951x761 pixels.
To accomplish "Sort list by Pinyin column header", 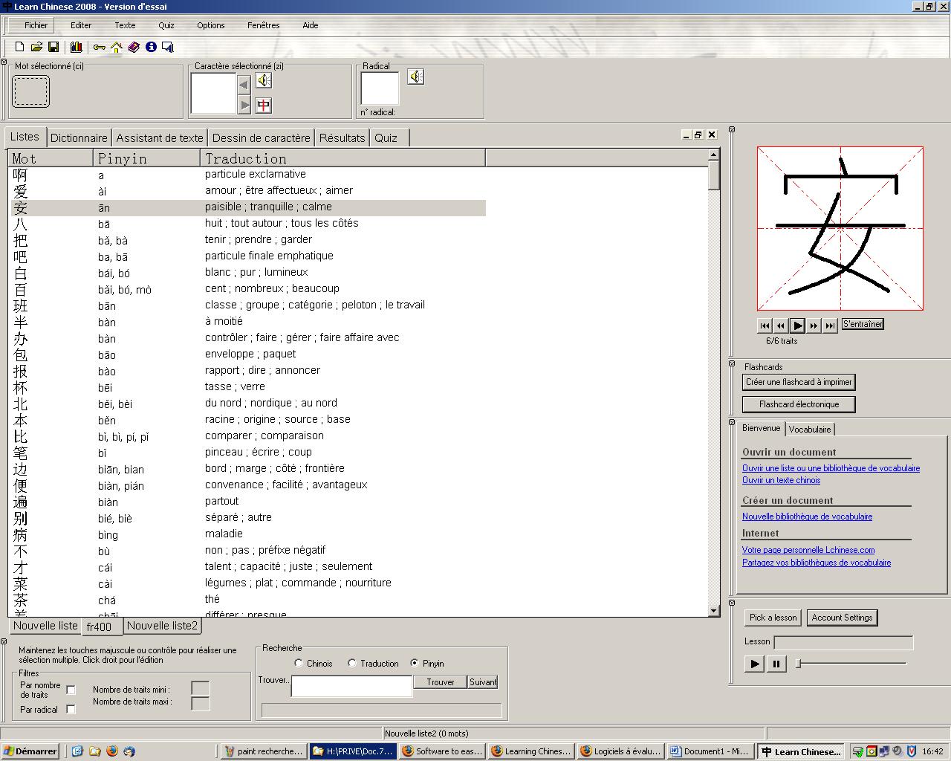I will 147,158.
